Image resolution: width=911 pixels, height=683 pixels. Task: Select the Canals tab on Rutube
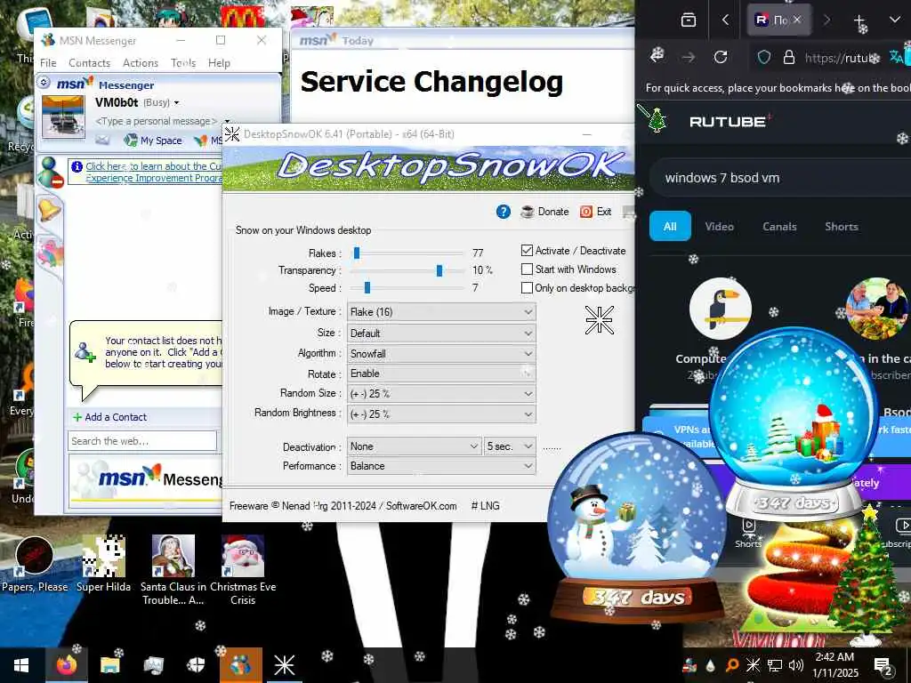pos(779,227)
